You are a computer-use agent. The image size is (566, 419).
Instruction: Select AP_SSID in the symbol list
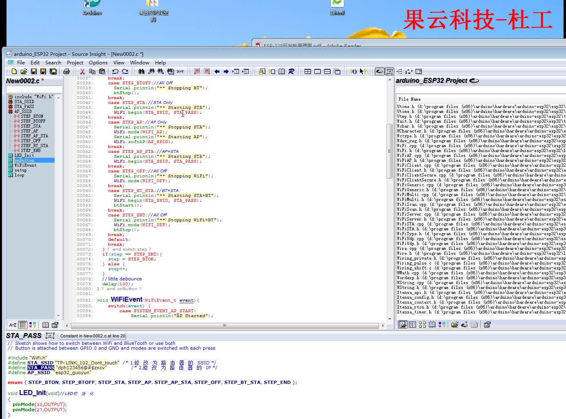23,111
